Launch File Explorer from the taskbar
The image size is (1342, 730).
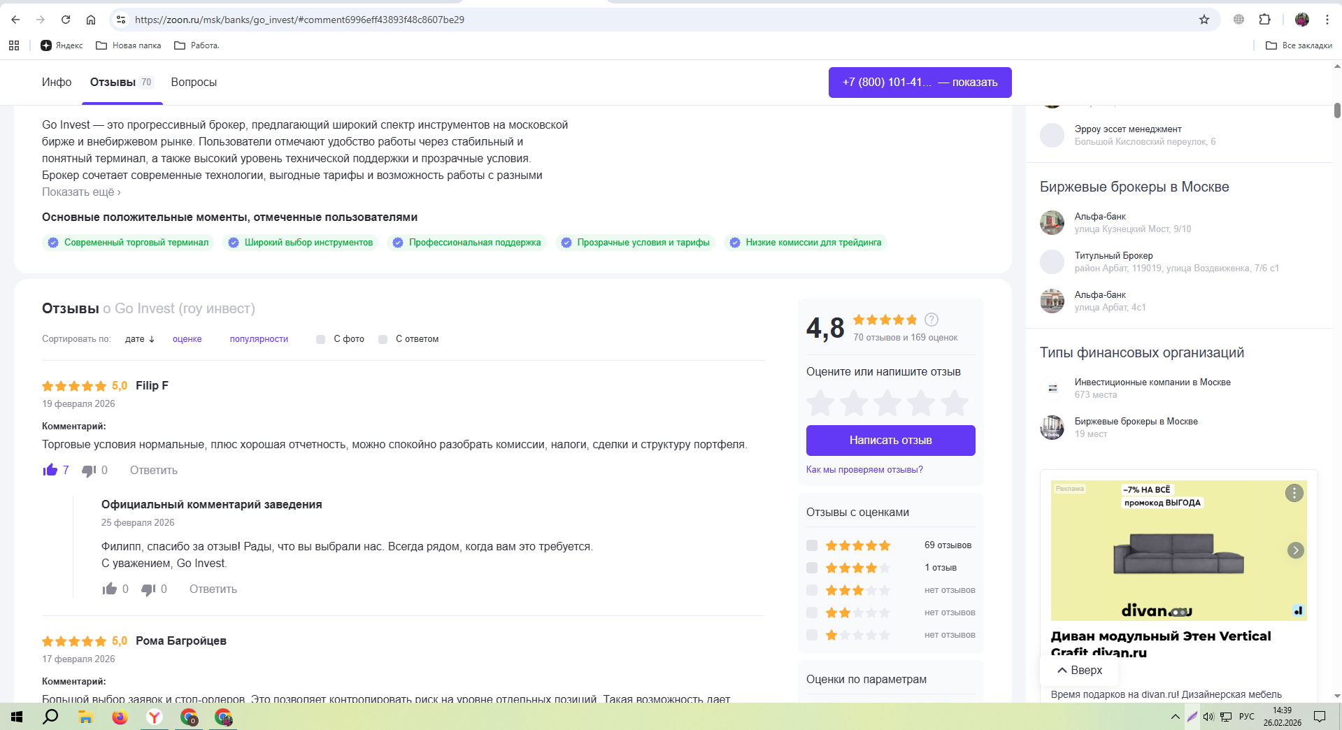pyautogui.click(x=85, y=717)
